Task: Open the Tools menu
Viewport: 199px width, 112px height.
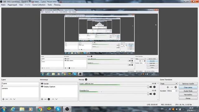Action: click(50, 5)
